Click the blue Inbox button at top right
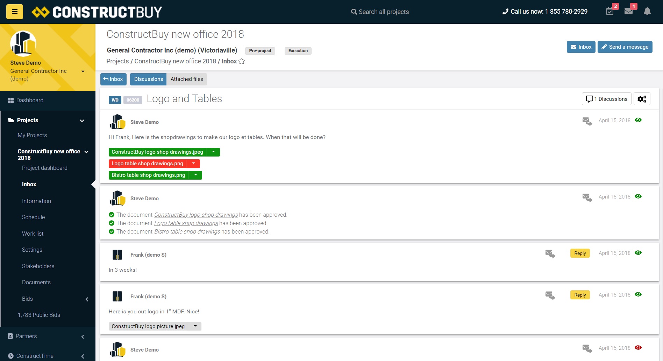663x361 pixels. 581,47
